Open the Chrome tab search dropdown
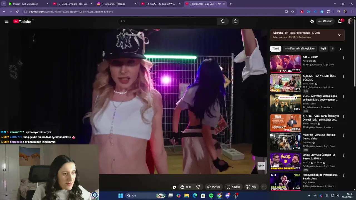This screenshot has height=200, width=356. [4, 4]
